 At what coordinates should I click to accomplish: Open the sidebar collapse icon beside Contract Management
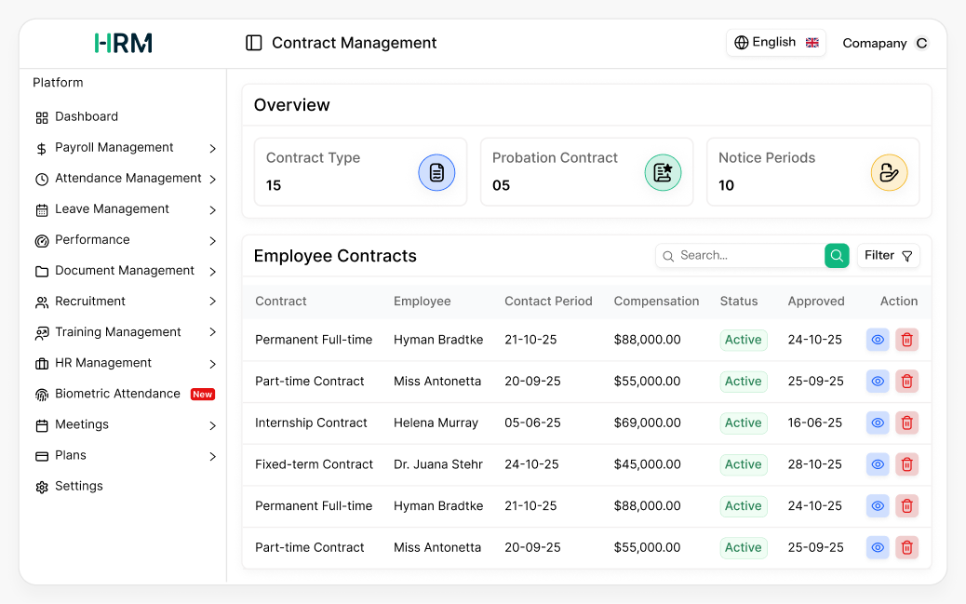(x=253, y=42)
